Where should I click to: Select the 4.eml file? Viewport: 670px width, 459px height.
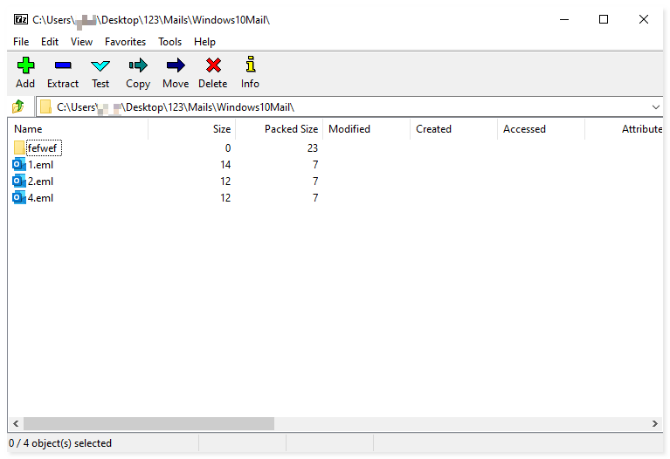40,198
